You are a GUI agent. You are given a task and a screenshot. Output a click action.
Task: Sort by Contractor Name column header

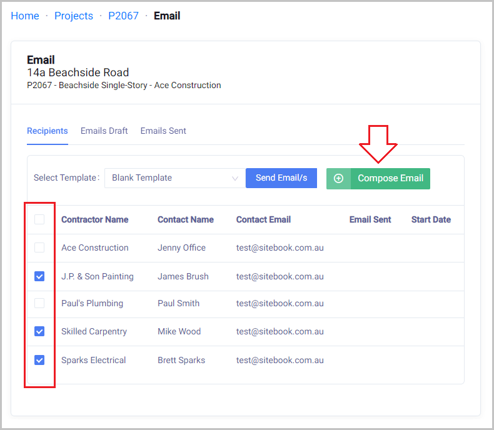(95, 219)
